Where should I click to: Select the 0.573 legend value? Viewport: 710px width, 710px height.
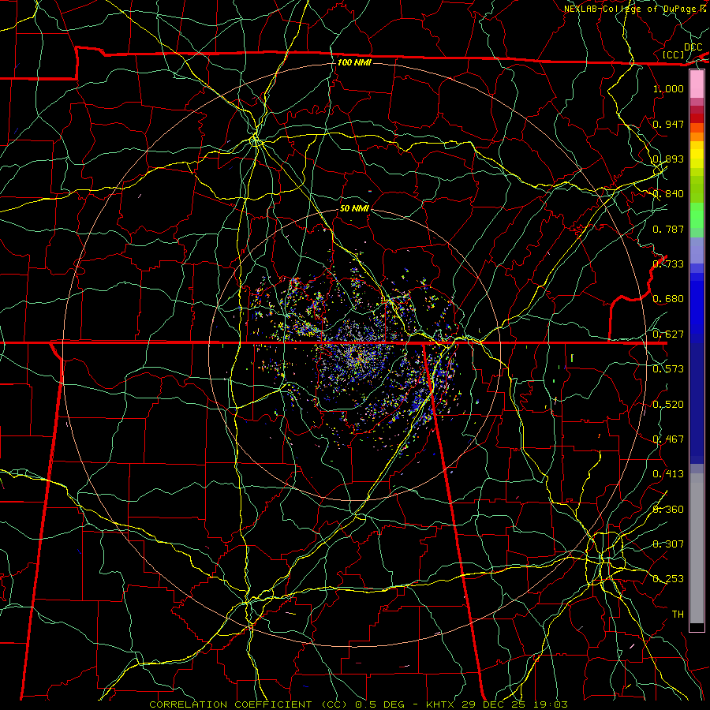[x=668, y=369]
